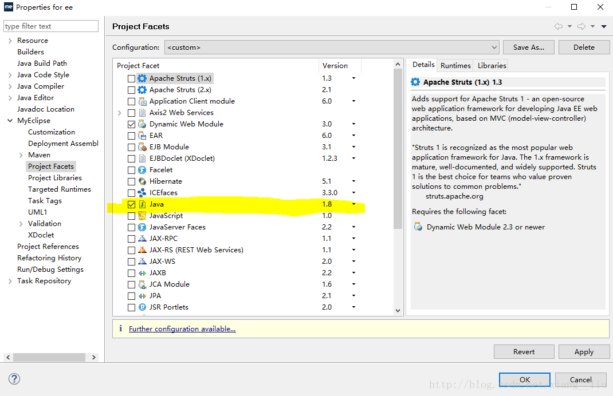Click the Revert button
613x396 pixels.
tap(524, 351)
